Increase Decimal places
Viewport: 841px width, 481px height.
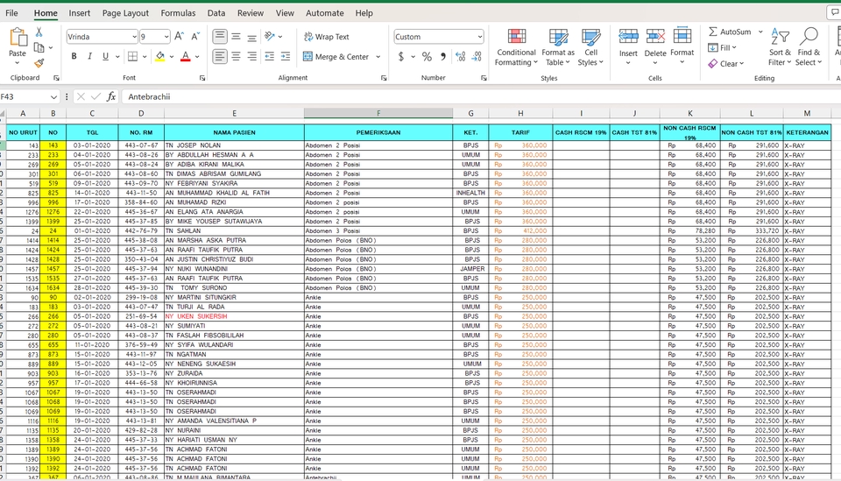click(460, 56)
